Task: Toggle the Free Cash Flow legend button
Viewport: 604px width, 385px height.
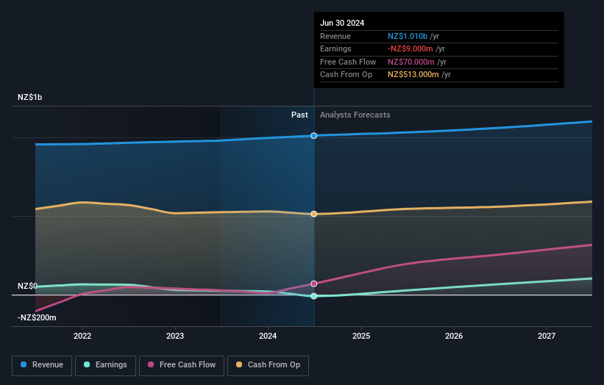Action: coord(182,365)
